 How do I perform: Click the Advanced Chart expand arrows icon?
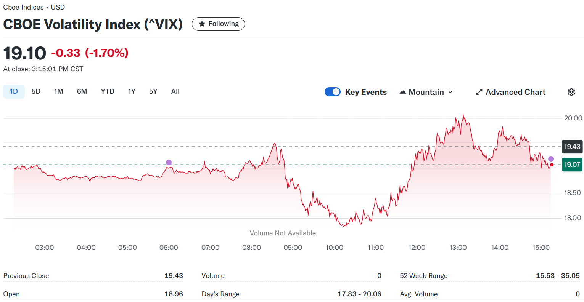(x=479, y=92)
